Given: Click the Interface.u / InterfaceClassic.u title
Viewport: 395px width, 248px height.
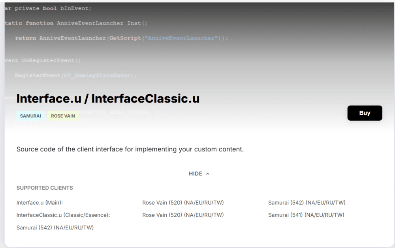Looking at the screenshot, I should pyautogui.click(x=108, y=99).
